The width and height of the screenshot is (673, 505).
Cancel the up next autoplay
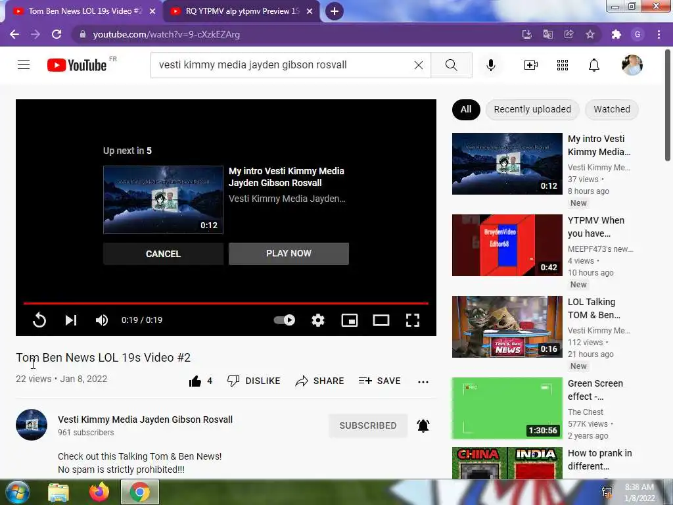tap(163, 254)
